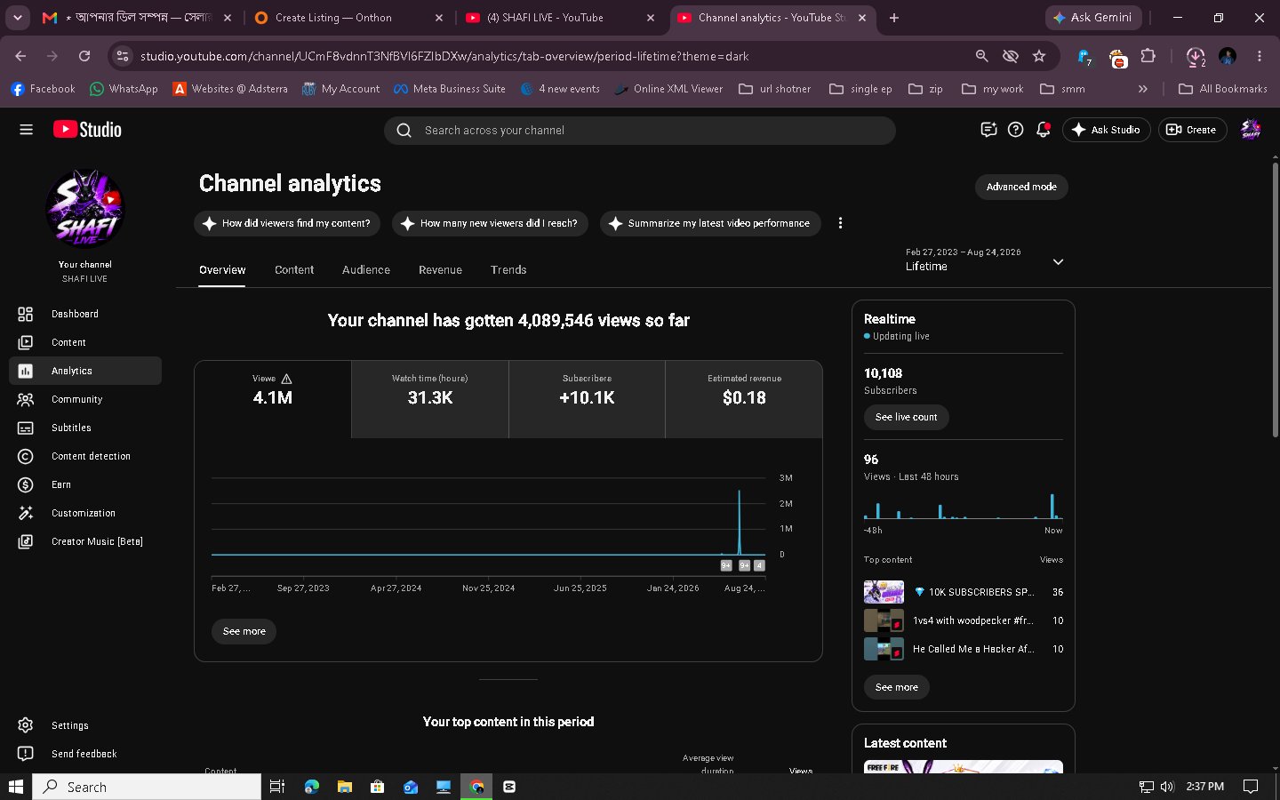The image size is (1280, 800).
Task: Open Subtitles in the sidebar
Action: tap(85, 428)
